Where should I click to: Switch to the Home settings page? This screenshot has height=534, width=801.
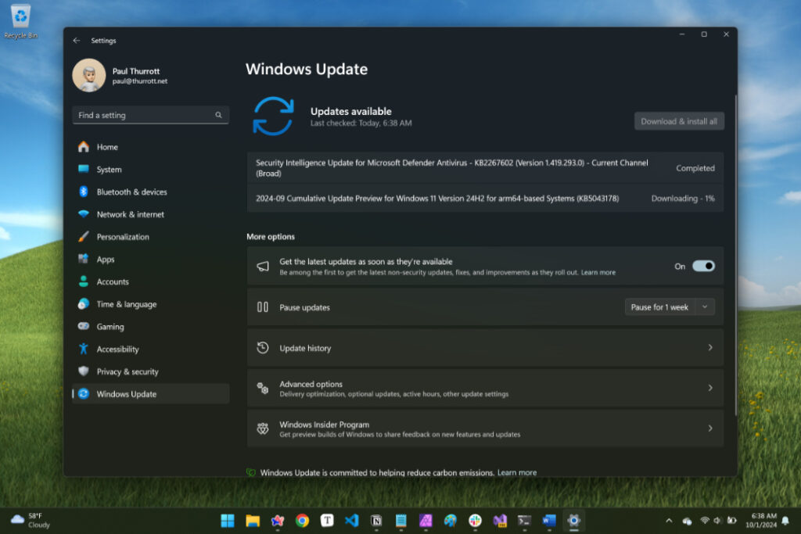click(x=106, y=146)
